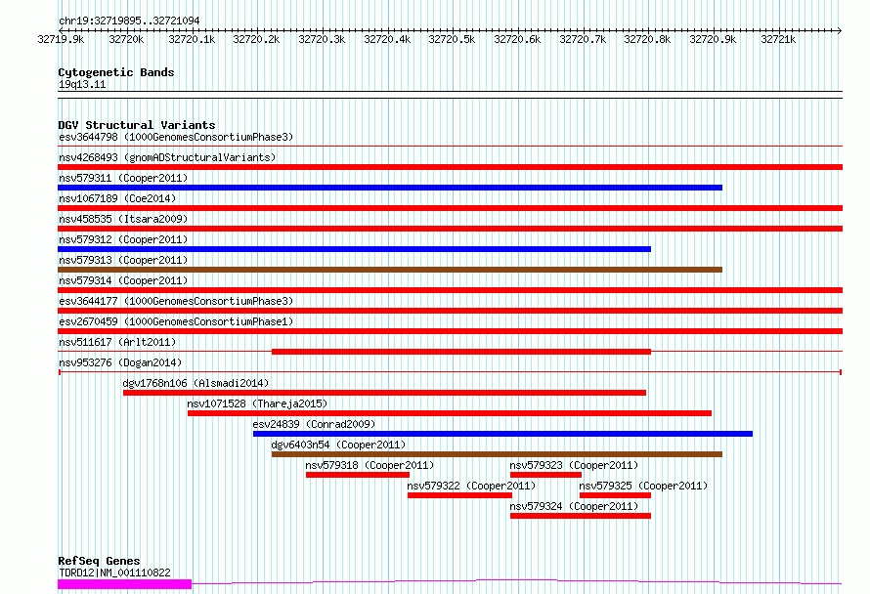Open the nsv1071528 (Thareja2015) label
This screenshot has width=870, height=594.
pos(257,403)
